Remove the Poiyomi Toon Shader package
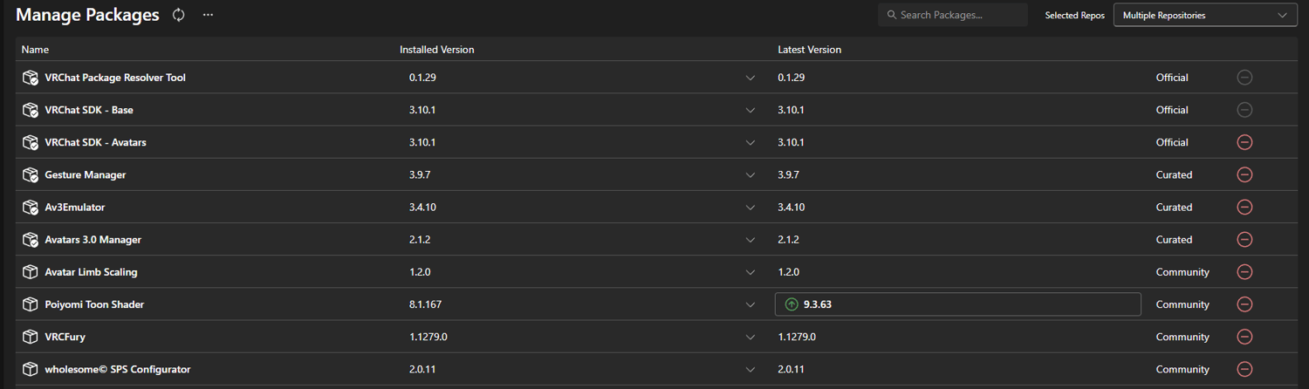 (1244, 304)
